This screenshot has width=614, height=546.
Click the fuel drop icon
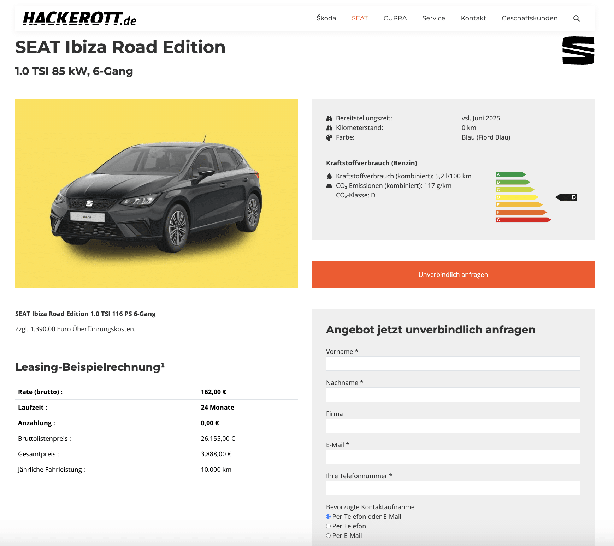click(x=329, y=176)
